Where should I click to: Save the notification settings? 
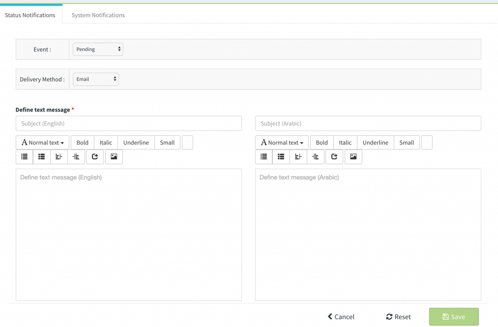tap(454, 316)
